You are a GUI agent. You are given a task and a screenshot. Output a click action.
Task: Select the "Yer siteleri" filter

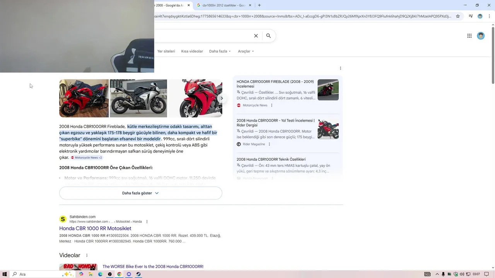[166, 51]
